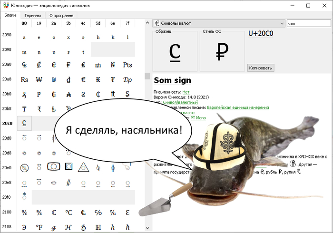Image resolution: width=333 pixels, height=233 pixels.
Task: Choose the degree Celsius ℃ character
Action: coord(69,212)
